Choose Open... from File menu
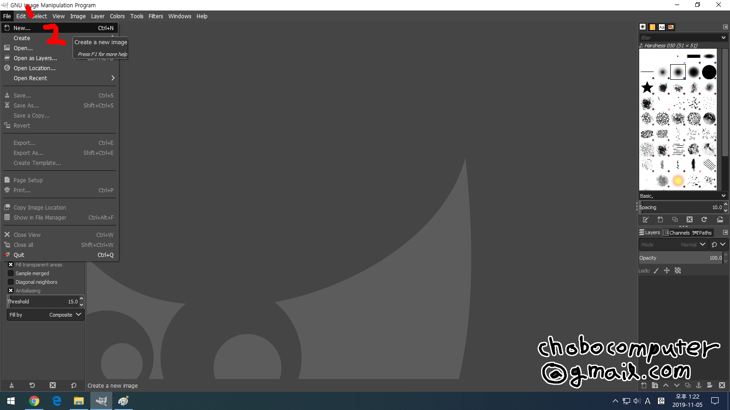 (60, 48)
